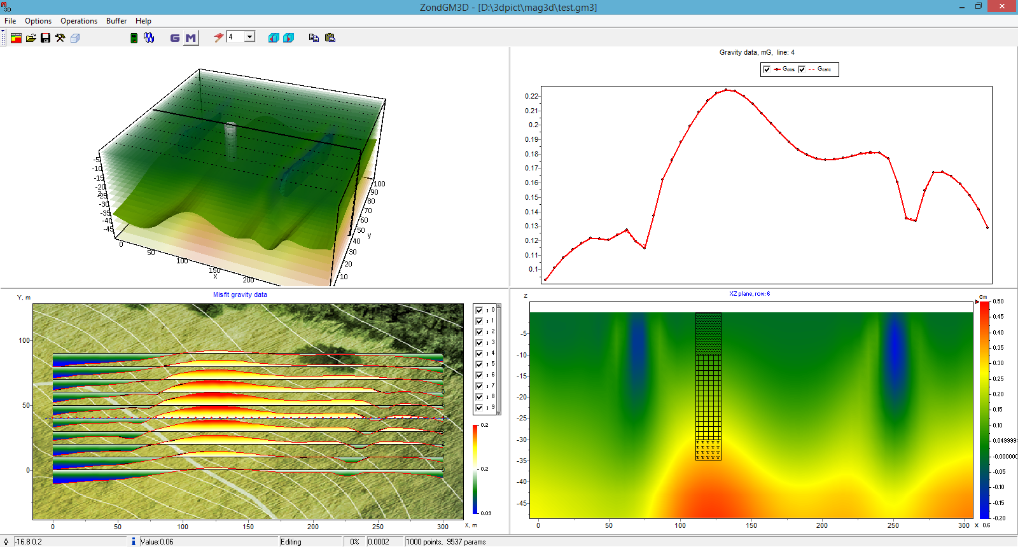Click the red color scale marker at 0.50
The width and height of the screenshot is (1018, 547).
(977, 301)
